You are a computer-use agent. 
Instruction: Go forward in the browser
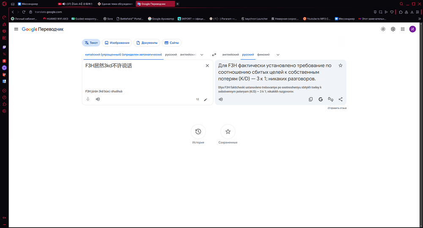[18, 12]
